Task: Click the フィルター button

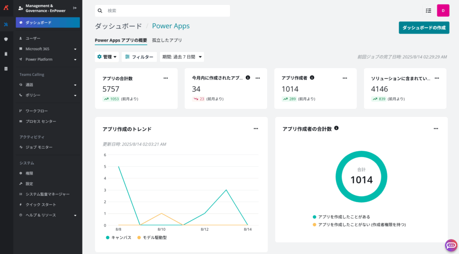Action: 139,57
